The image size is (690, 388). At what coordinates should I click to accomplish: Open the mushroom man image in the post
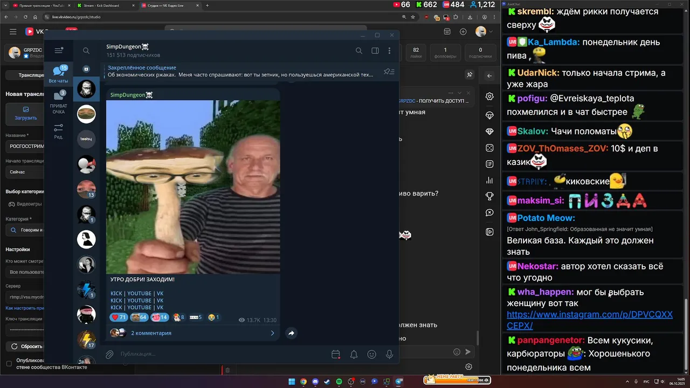coord(193,187)
